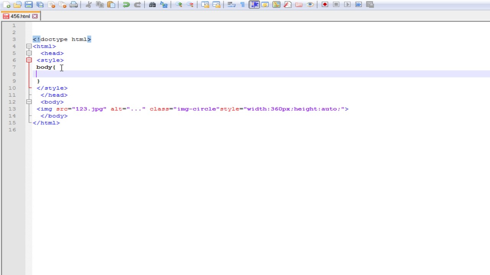Viewport: 490px width, 275px height.
Task: Toggle synchronized horizontal scrolling
Action: (x=216, y=5)
